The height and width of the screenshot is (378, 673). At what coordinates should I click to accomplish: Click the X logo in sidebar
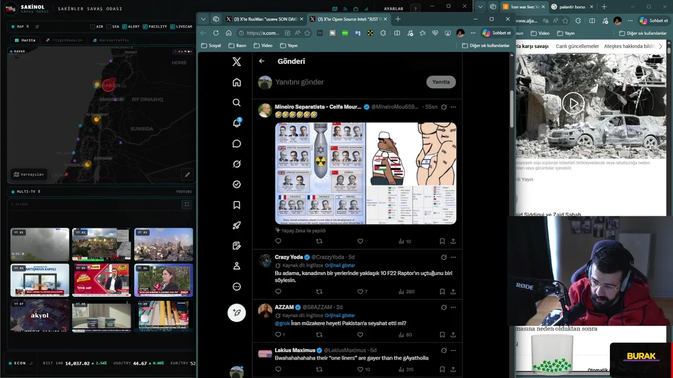point(237,62)
